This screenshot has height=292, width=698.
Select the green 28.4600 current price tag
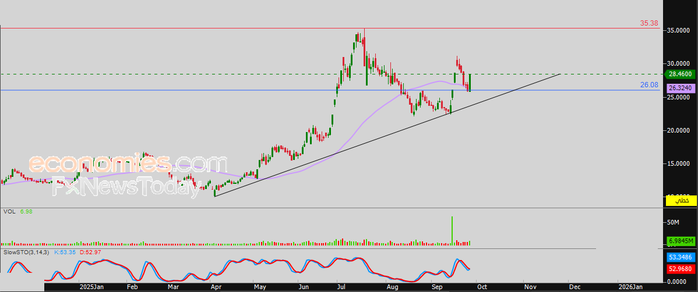(680, 74)
